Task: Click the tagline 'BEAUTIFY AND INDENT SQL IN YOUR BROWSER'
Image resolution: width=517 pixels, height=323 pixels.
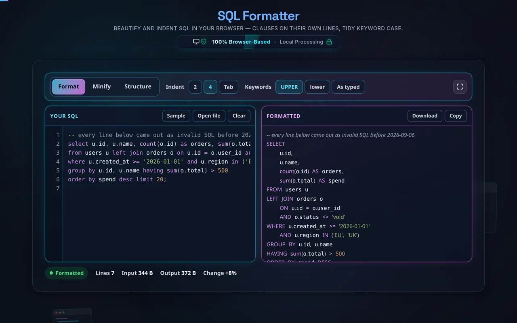Action: [x=178, y=28]
